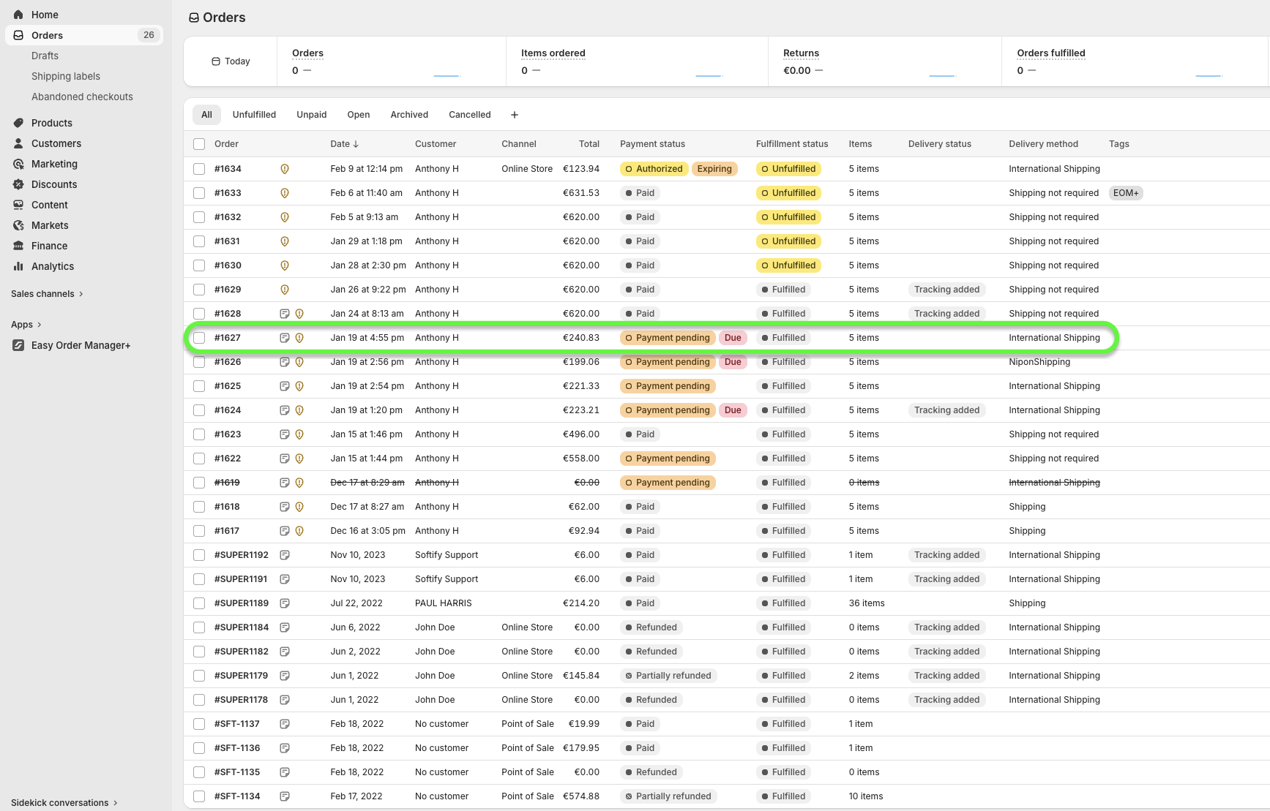This screenshot has width=1270, height=811.
Task: Open the Products section icon
Action: click(18, 123)
